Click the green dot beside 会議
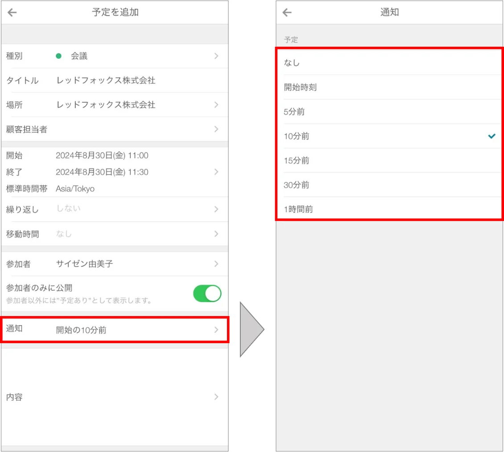This screenshot has height=452, width=504. [58, 56]
